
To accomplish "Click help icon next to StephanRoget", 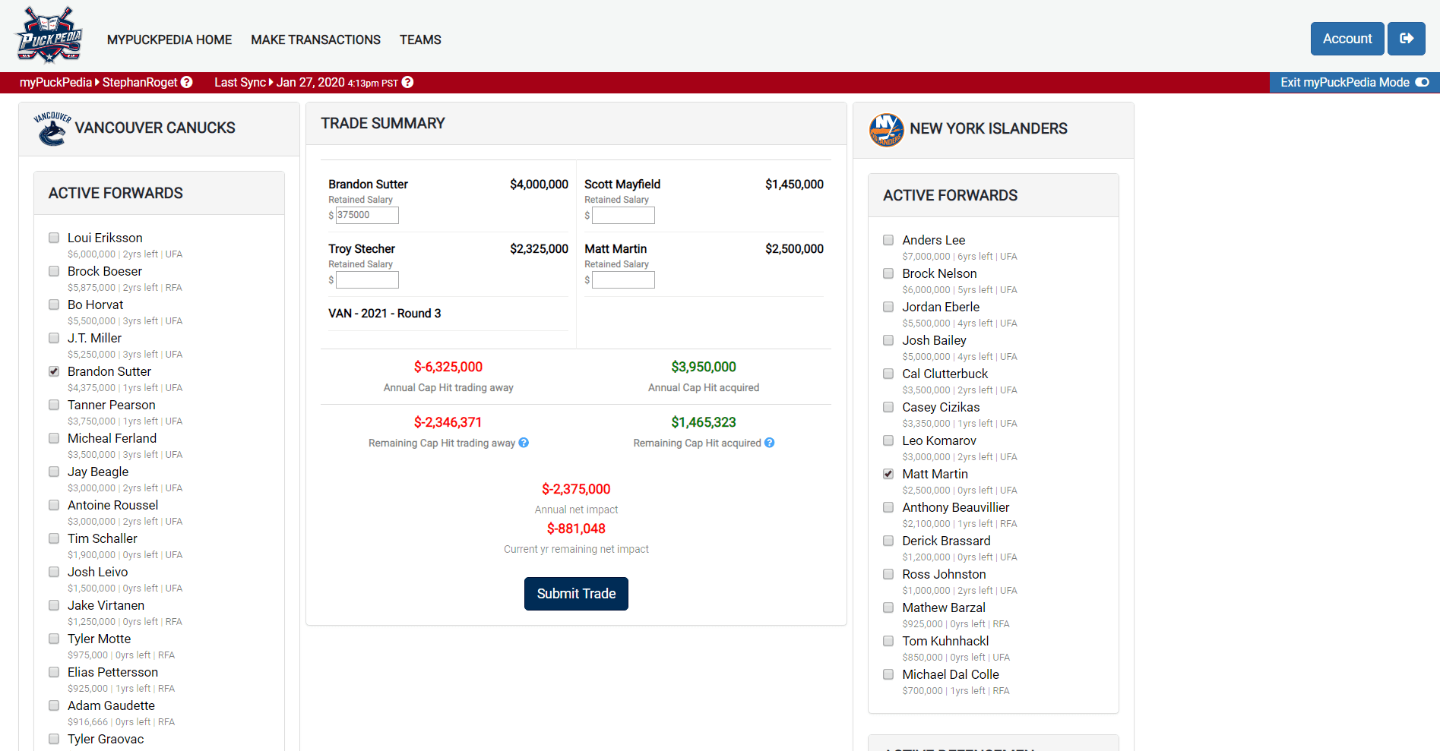I will click(x=187, y=82).
